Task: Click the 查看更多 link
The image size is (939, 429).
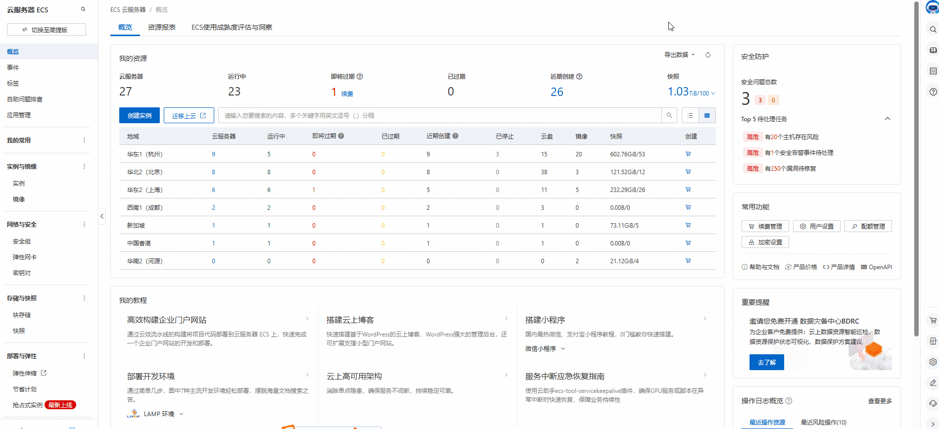Action: [x=880, y=401]
